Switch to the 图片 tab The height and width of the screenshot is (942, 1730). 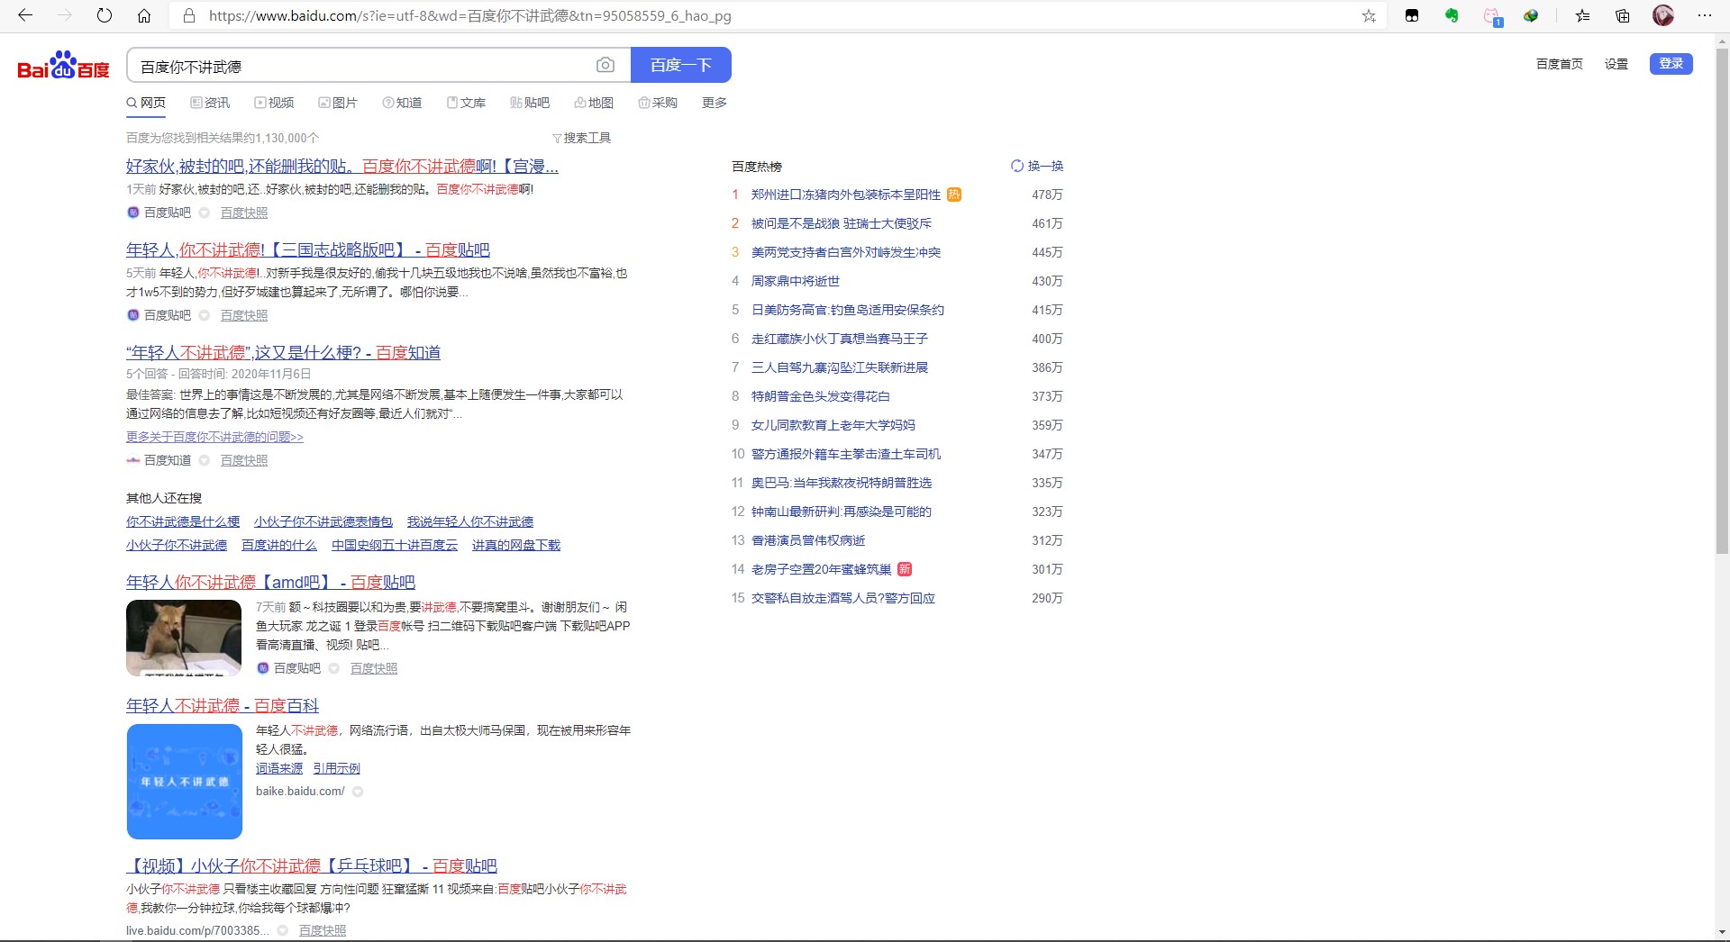(338, 103)
